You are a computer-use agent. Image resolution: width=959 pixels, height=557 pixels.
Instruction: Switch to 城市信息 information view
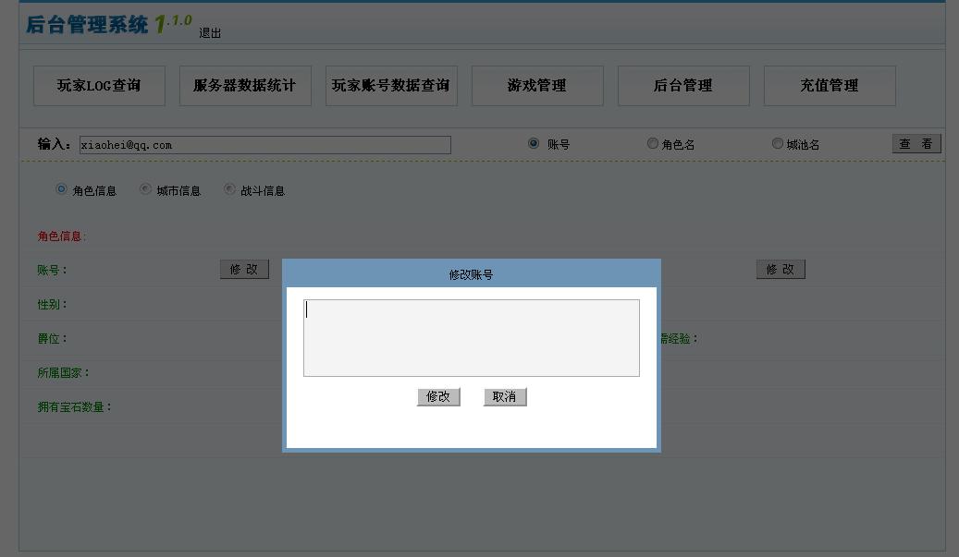click(x=144, y=189)
